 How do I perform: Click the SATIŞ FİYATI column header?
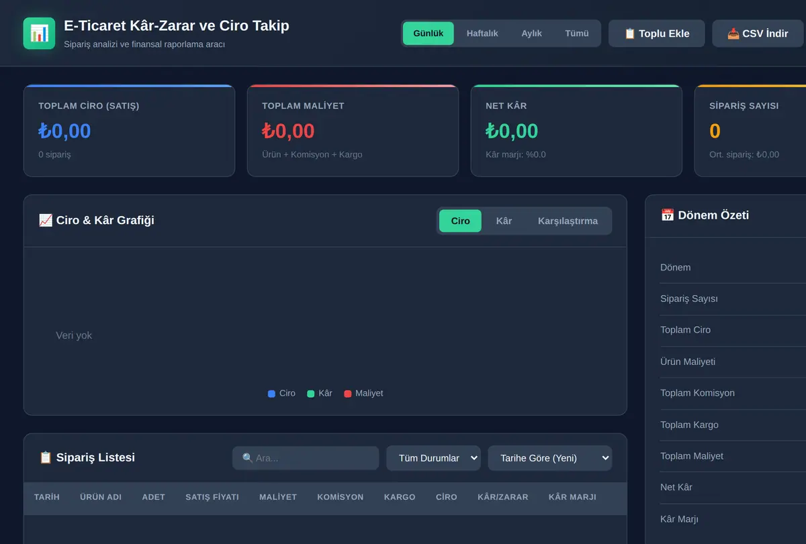point(212,497)
